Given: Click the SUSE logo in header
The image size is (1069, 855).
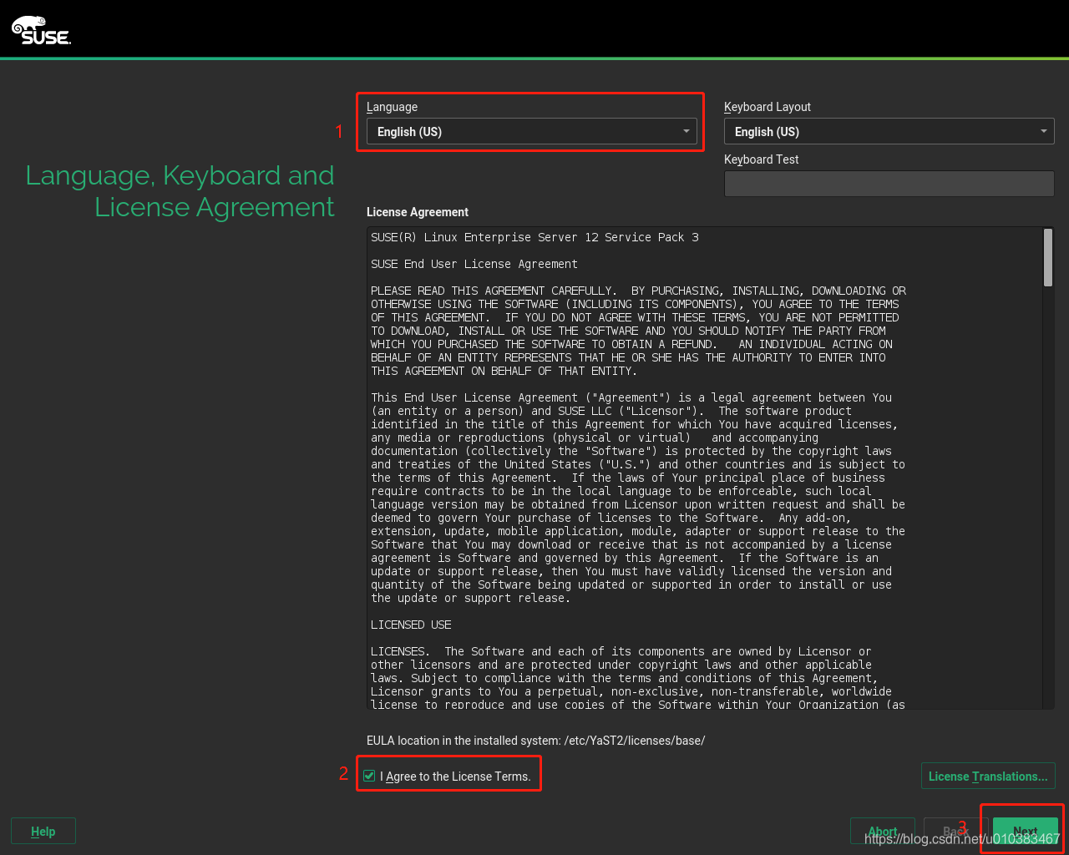Looking at the screenshot, I should click(x=41, y=30).
